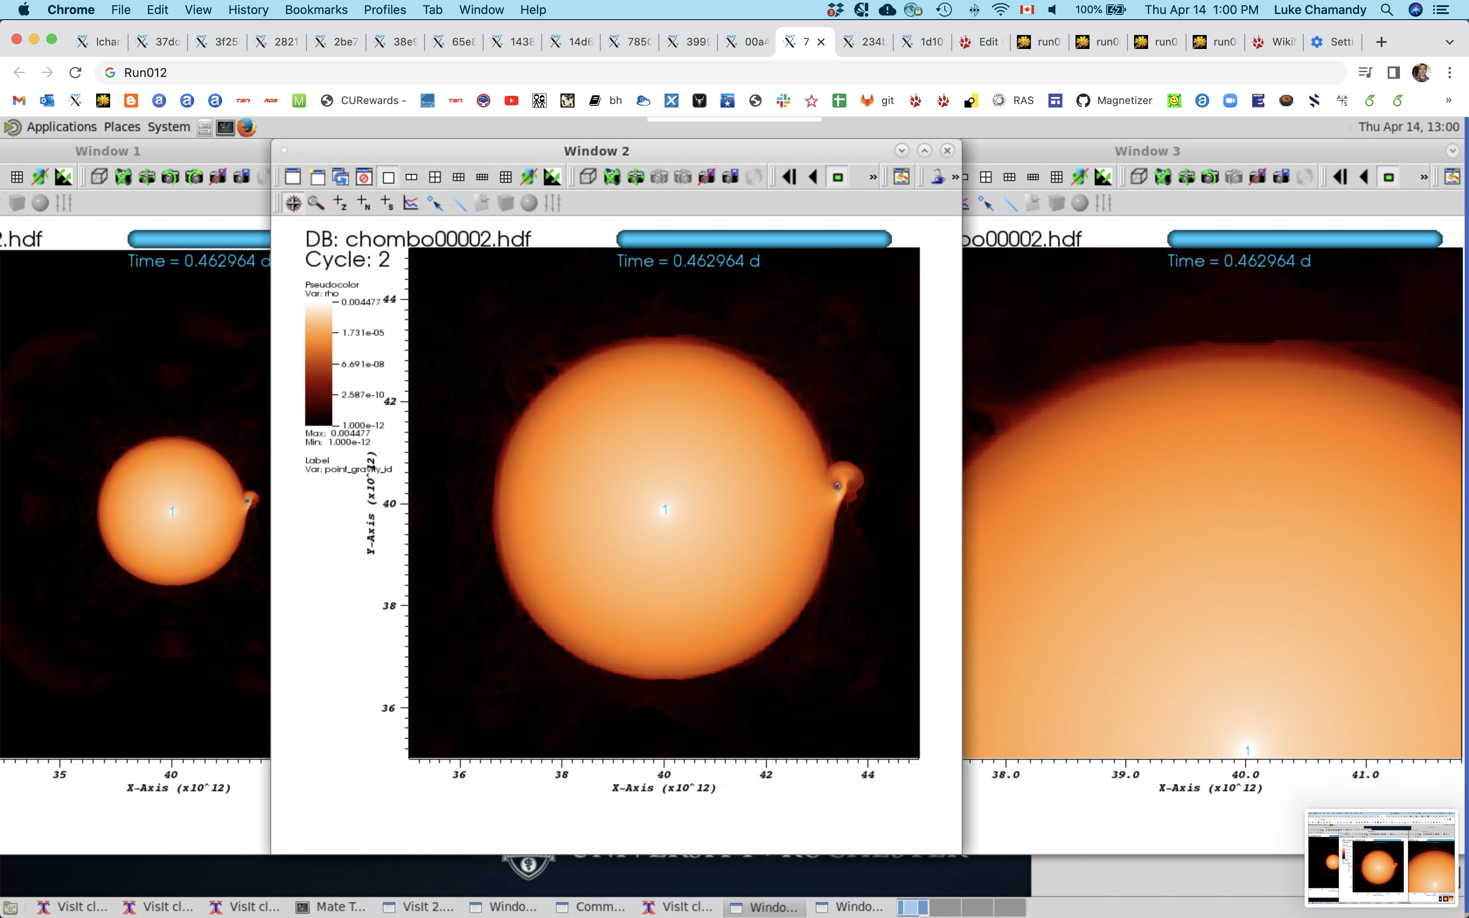Stop animation playback in Window 2
This screenshot has height=918, width=1469.
(x=838, y=177)
